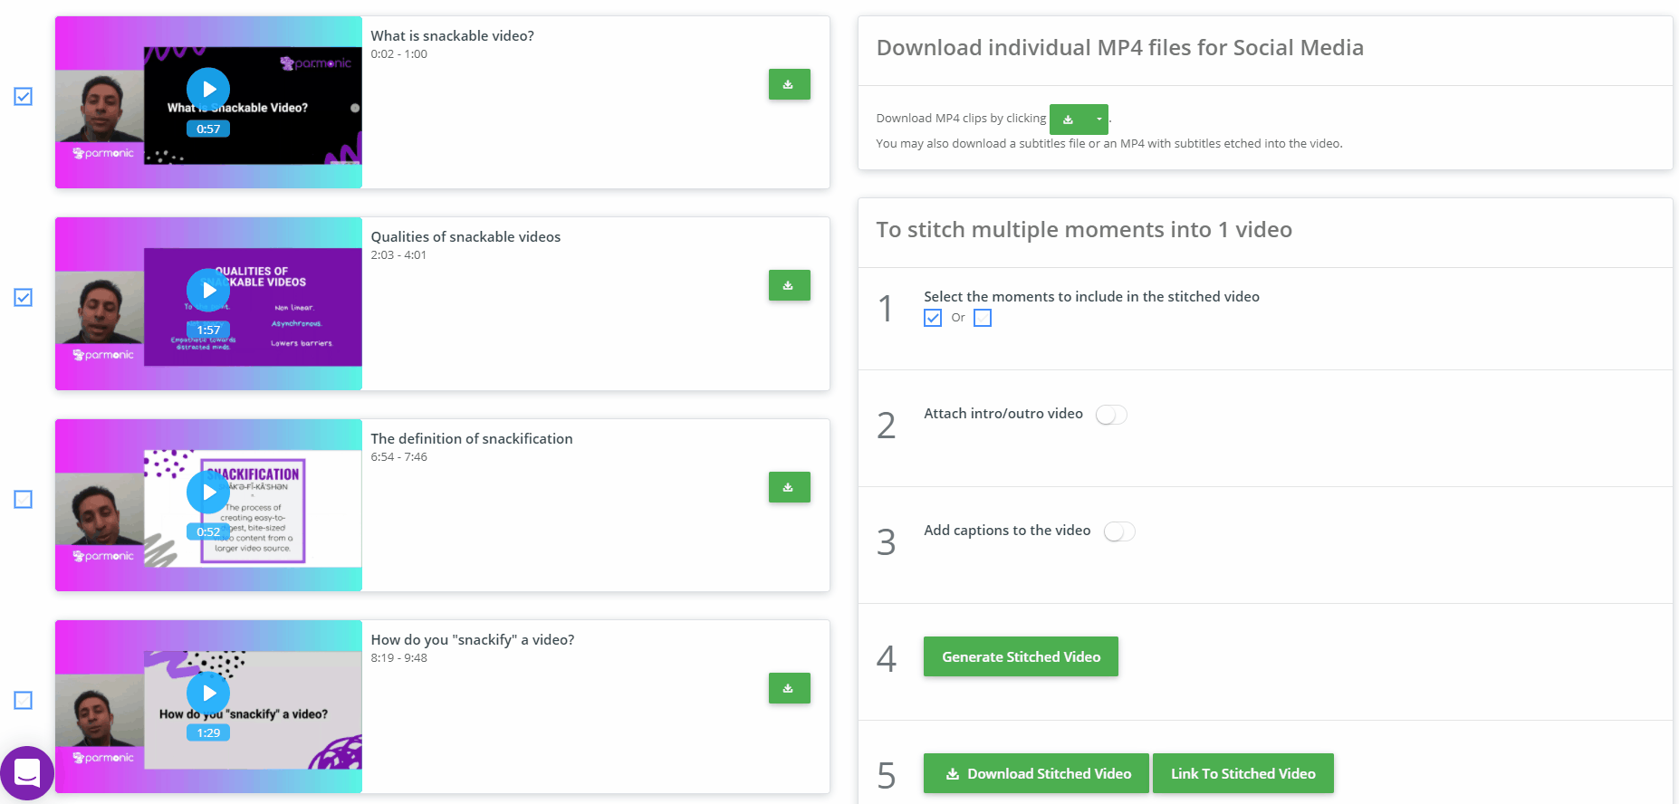The width and height of the screenshot is (1679, 804).
Task: Click the 1:57 duration badge
Action: click(208, 330)
